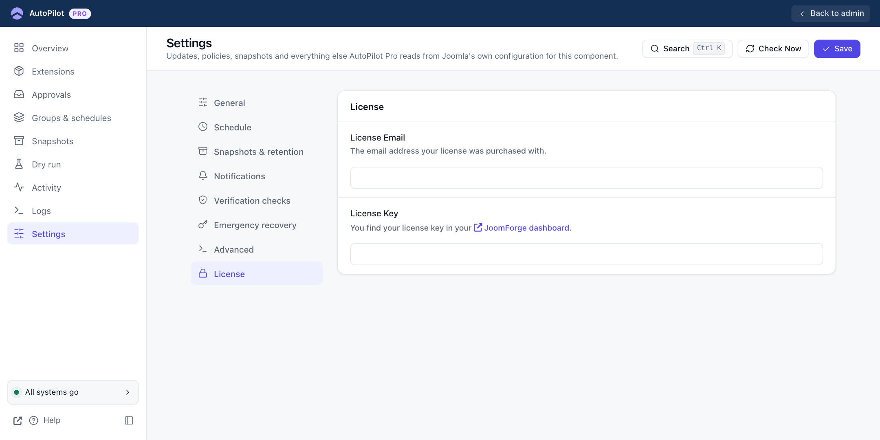Run Check Now

773,49
